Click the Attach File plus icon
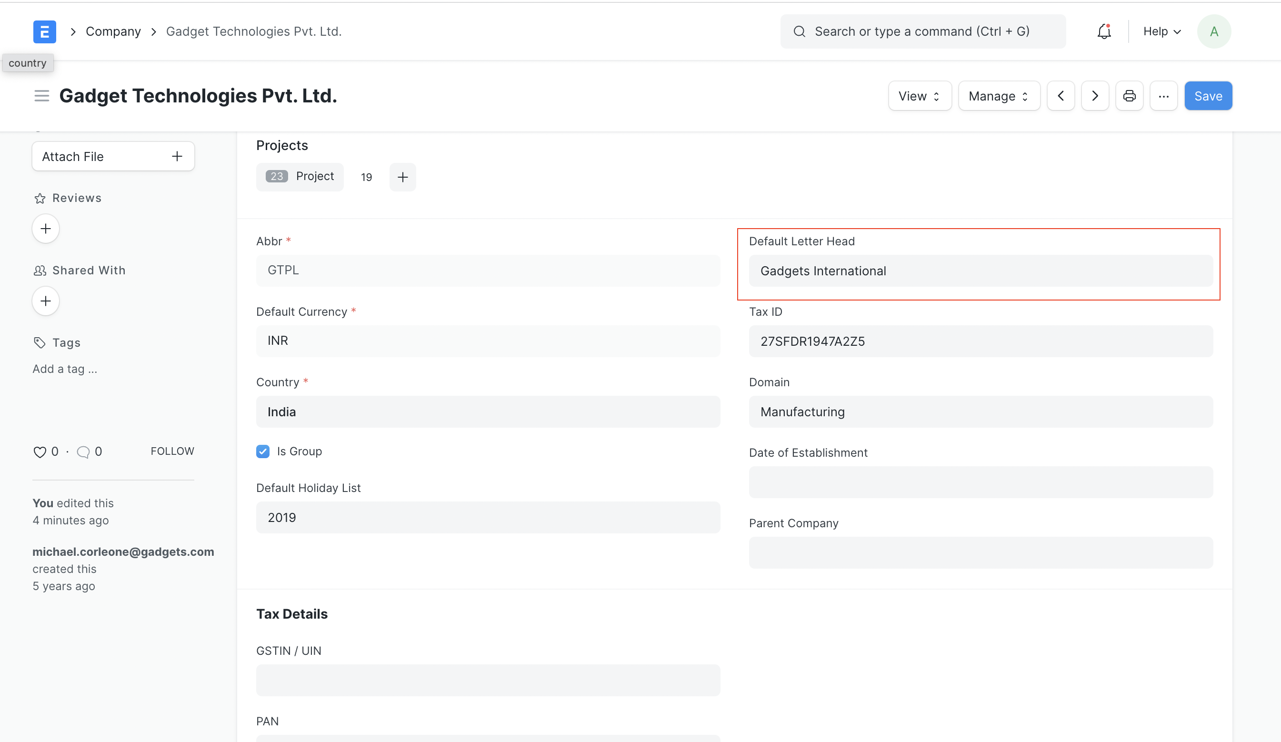 176,156
